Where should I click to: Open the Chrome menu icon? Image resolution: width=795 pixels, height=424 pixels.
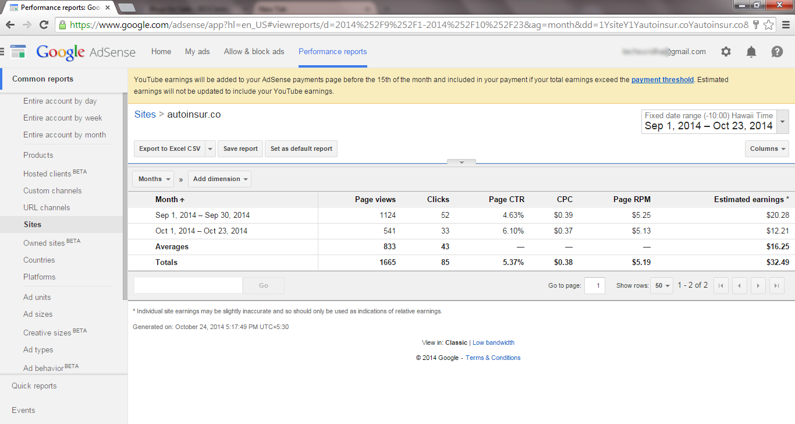pyautogui.click(x=785, y=24)
